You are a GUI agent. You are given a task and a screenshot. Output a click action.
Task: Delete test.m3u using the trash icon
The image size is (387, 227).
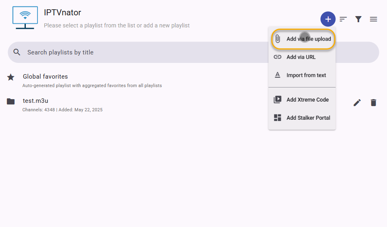[373, 102]
